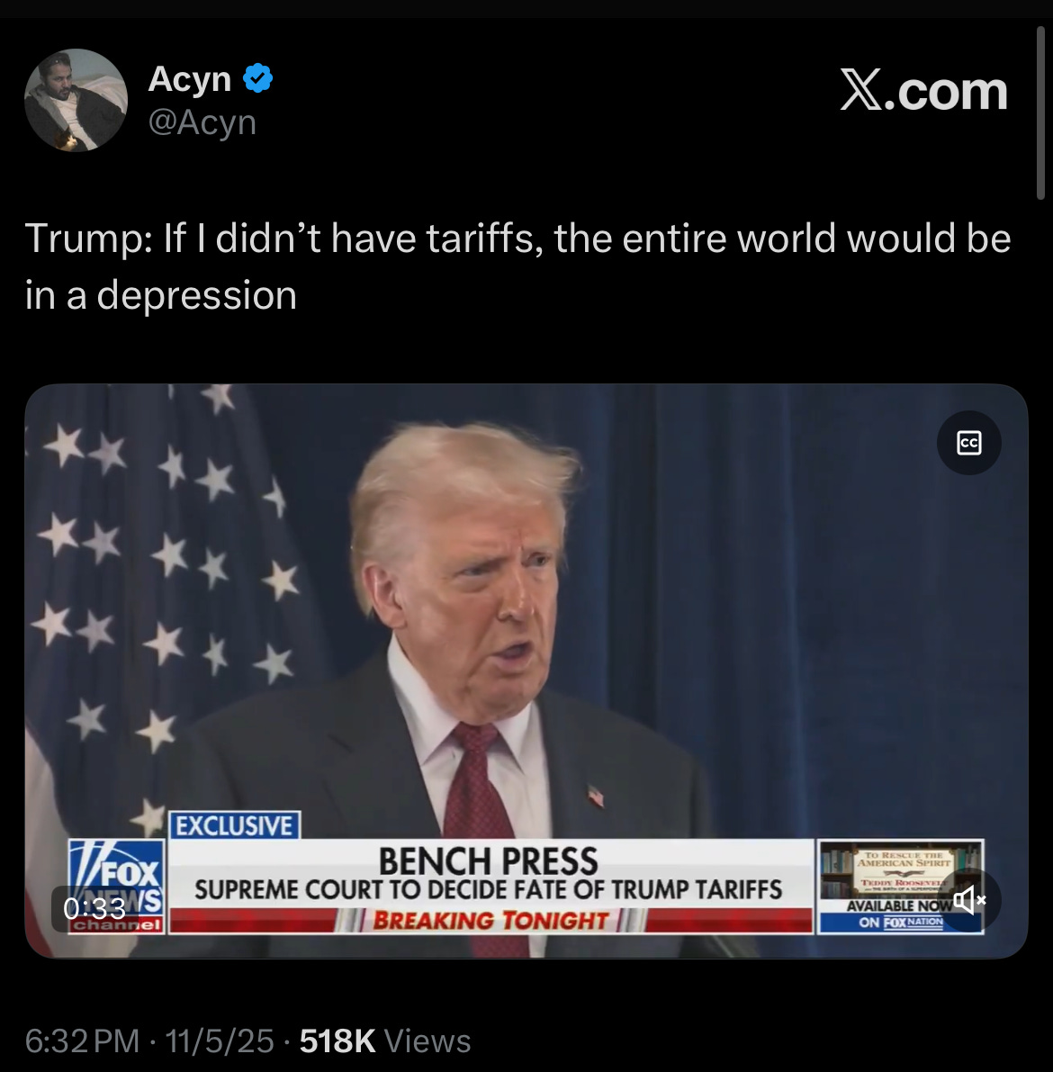Click the X.com logo
This screenshot has width=1053, height=1072.
tap(923, 92)
